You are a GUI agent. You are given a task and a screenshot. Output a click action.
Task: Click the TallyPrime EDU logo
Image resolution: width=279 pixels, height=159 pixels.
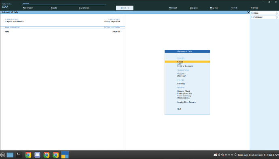click(x=6, y=6)
